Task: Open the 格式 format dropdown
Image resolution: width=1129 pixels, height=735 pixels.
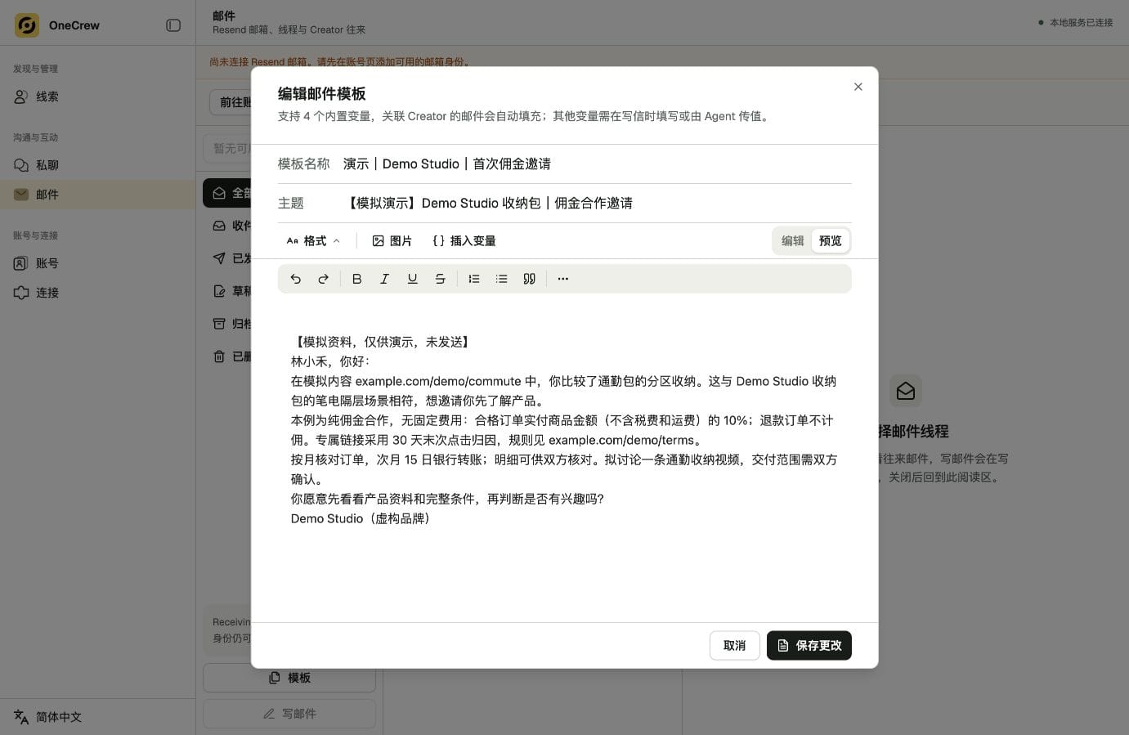Action: click(x=313, y=241)
